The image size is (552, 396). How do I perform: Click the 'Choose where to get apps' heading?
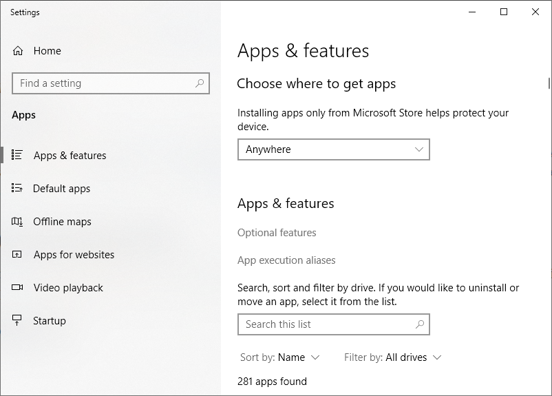pos(316,84)
